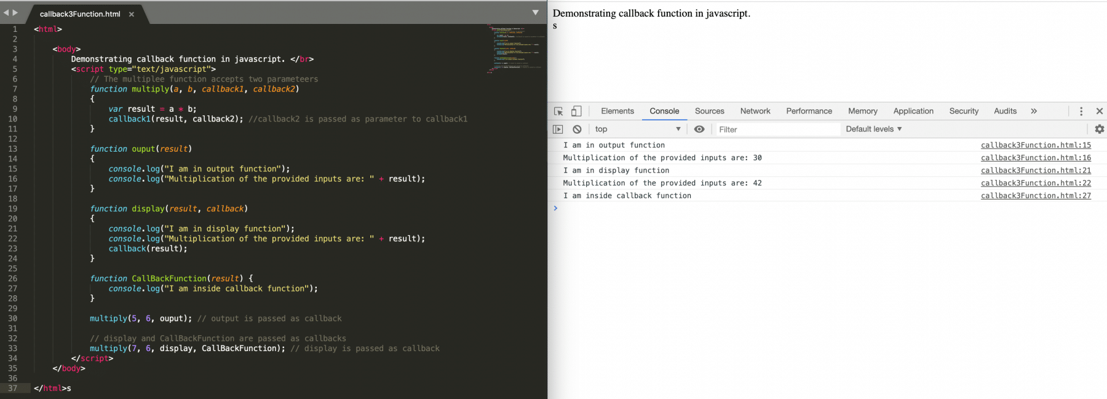Toggle the device toolbar icon
The height and width of the screenshot is (399, 1107).
click(576, 111)
